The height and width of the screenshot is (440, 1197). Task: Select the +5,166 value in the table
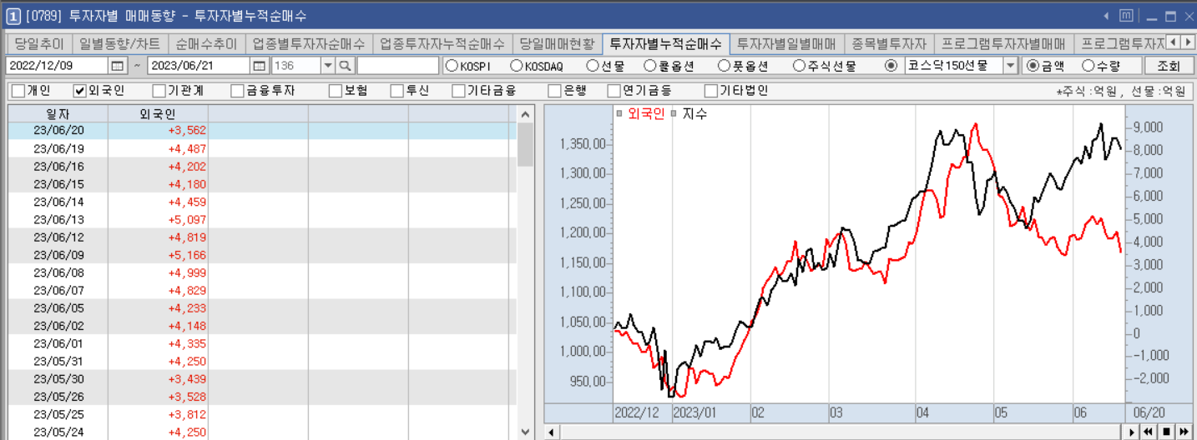point(187,255)
